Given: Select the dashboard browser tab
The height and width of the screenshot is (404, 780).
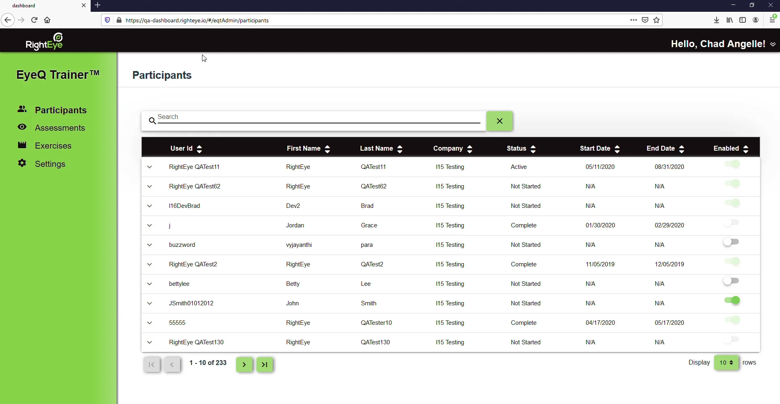Looking at the screenshot, I should [x=45, y=6].
